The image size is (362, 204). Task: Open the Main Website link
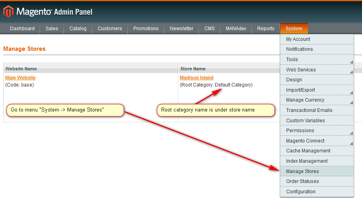point(20,78)
